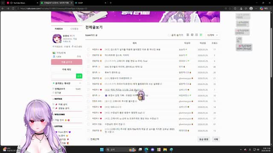Switch to the stacked-rows view icon beside 공지 숨기기

click(x=188, y=35)
